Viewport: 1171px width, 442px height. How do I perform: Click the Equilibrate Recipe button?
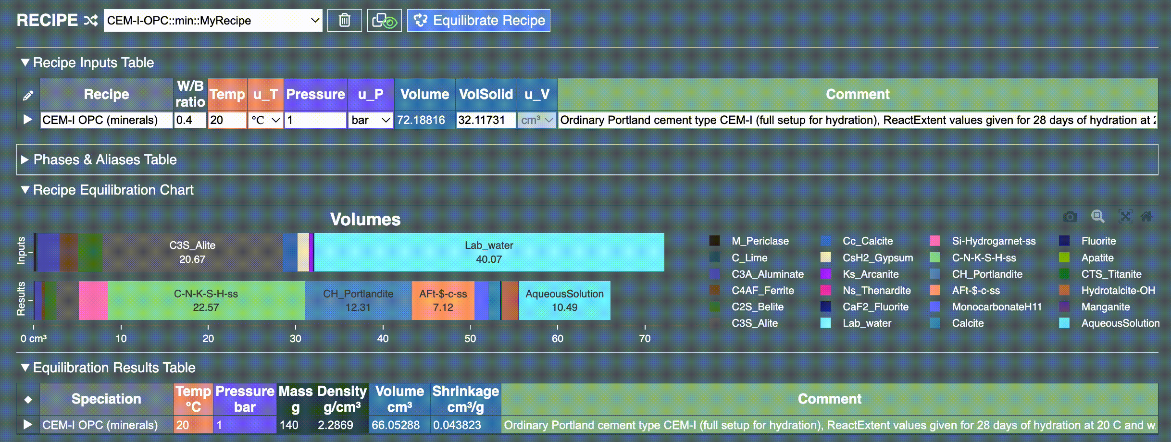(479, 21)
